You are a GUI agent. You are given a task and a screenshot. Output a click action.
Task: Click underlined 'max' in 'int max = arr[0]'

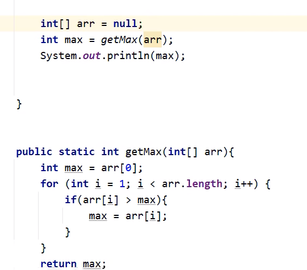[73, 168]
